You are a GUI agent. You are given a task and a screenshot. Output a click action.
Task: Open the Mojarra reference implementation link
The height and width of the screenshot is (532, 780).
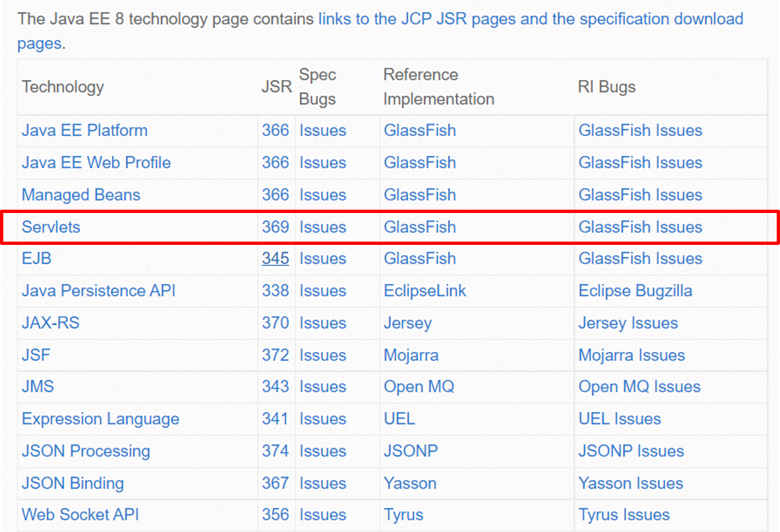pos(411,355)
